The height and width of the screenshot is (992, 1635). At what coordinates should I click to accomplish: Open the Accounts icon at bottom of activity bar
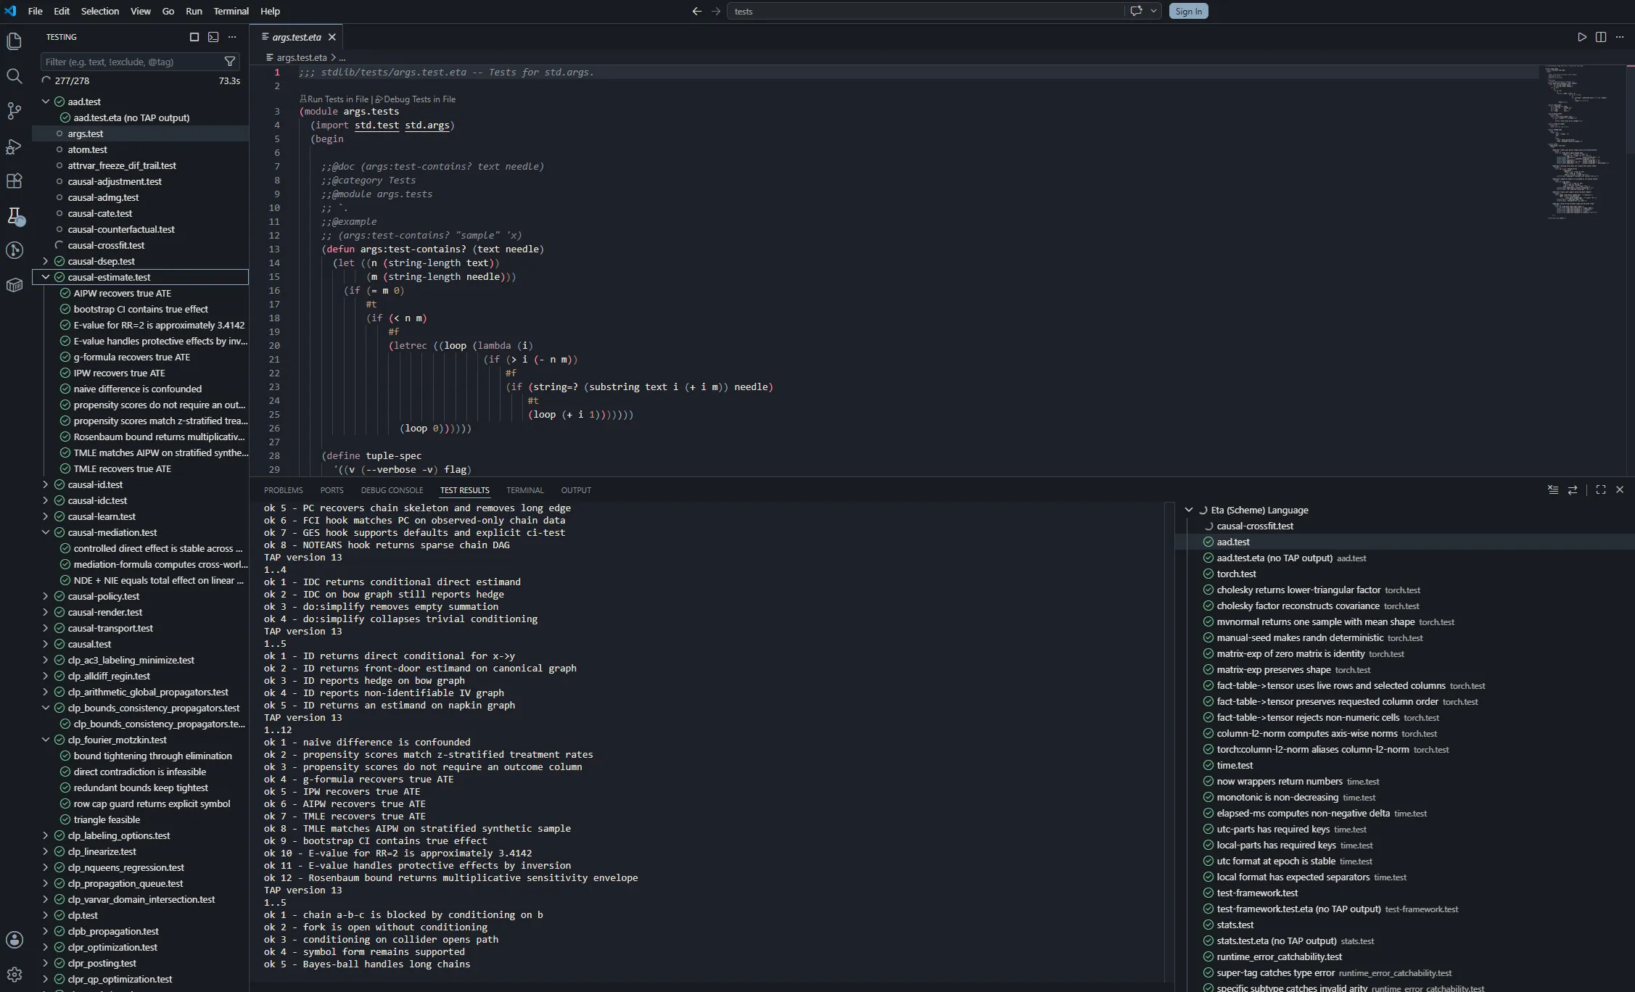(x=15, y=940)
